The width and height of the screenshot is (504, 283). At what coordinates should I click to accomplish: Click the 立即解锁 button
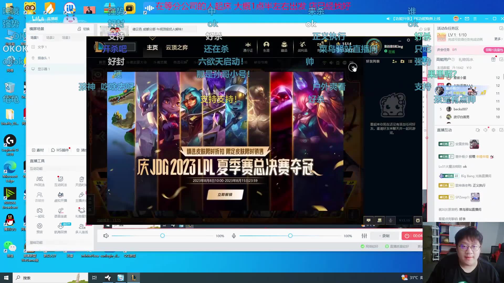pyautogui.click(x=225, y=194)
